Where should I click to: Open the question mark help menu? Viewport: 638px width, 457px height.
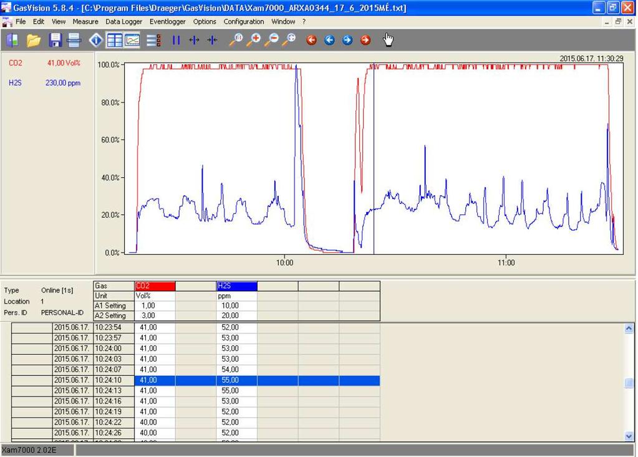coord(304,22)
